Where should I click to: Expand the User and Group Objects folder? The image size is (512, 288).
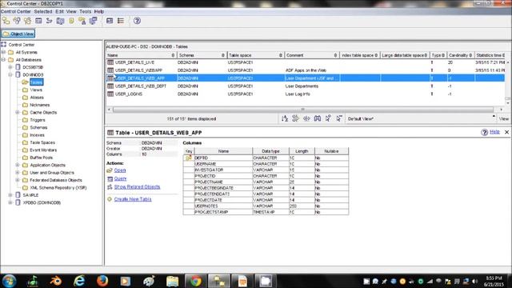pos(18,173)
